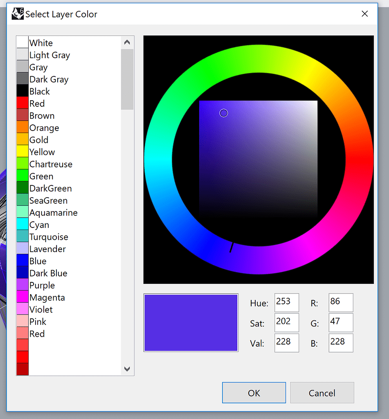The image size is (389, 419).
Task: Choose Magenta from the color list
Action: pyautogui.click(x=47, y=297)
